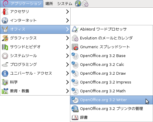Select OpenOffice.org 3.2 Writer entry
153x122 pixels.
112,100
